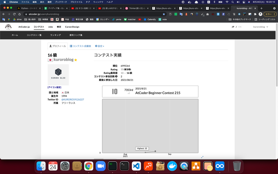Open Contacts app from the dock
Screen dimensions: 278x174
pos(77,166)
